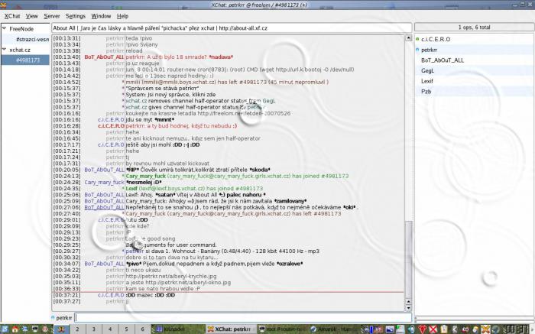Switch to virtual desktop 1
This screenshot has width=535, height=334.
[62, 329]
